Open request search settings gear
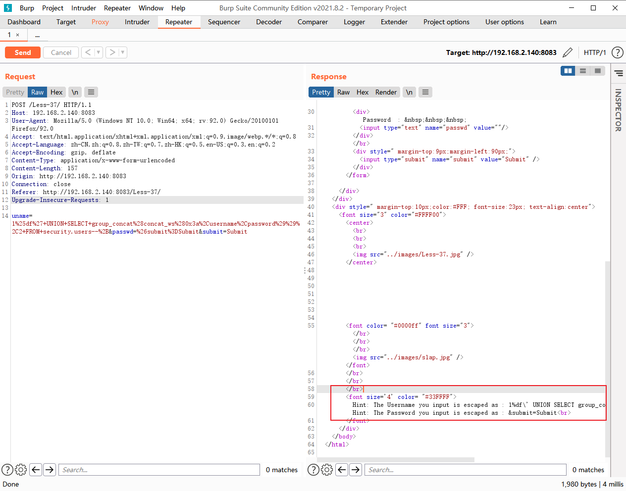The height and width of the screenshot is (491, 626). [x=21, y=470]
